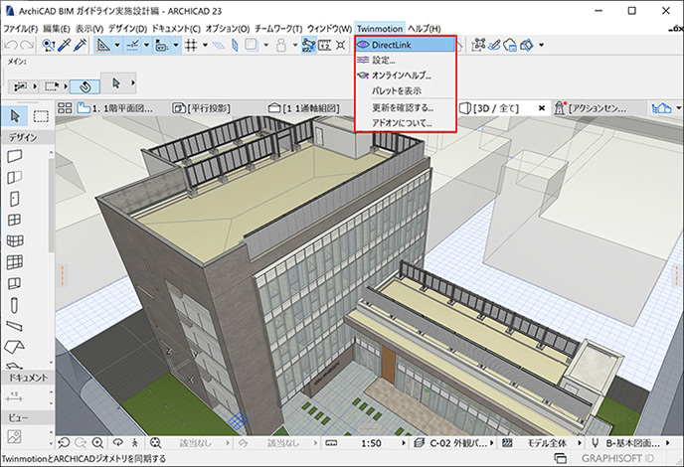Toggle the guide lines triangle icon
Viewport: 684px width, 467px height.
tap(103, 45)
